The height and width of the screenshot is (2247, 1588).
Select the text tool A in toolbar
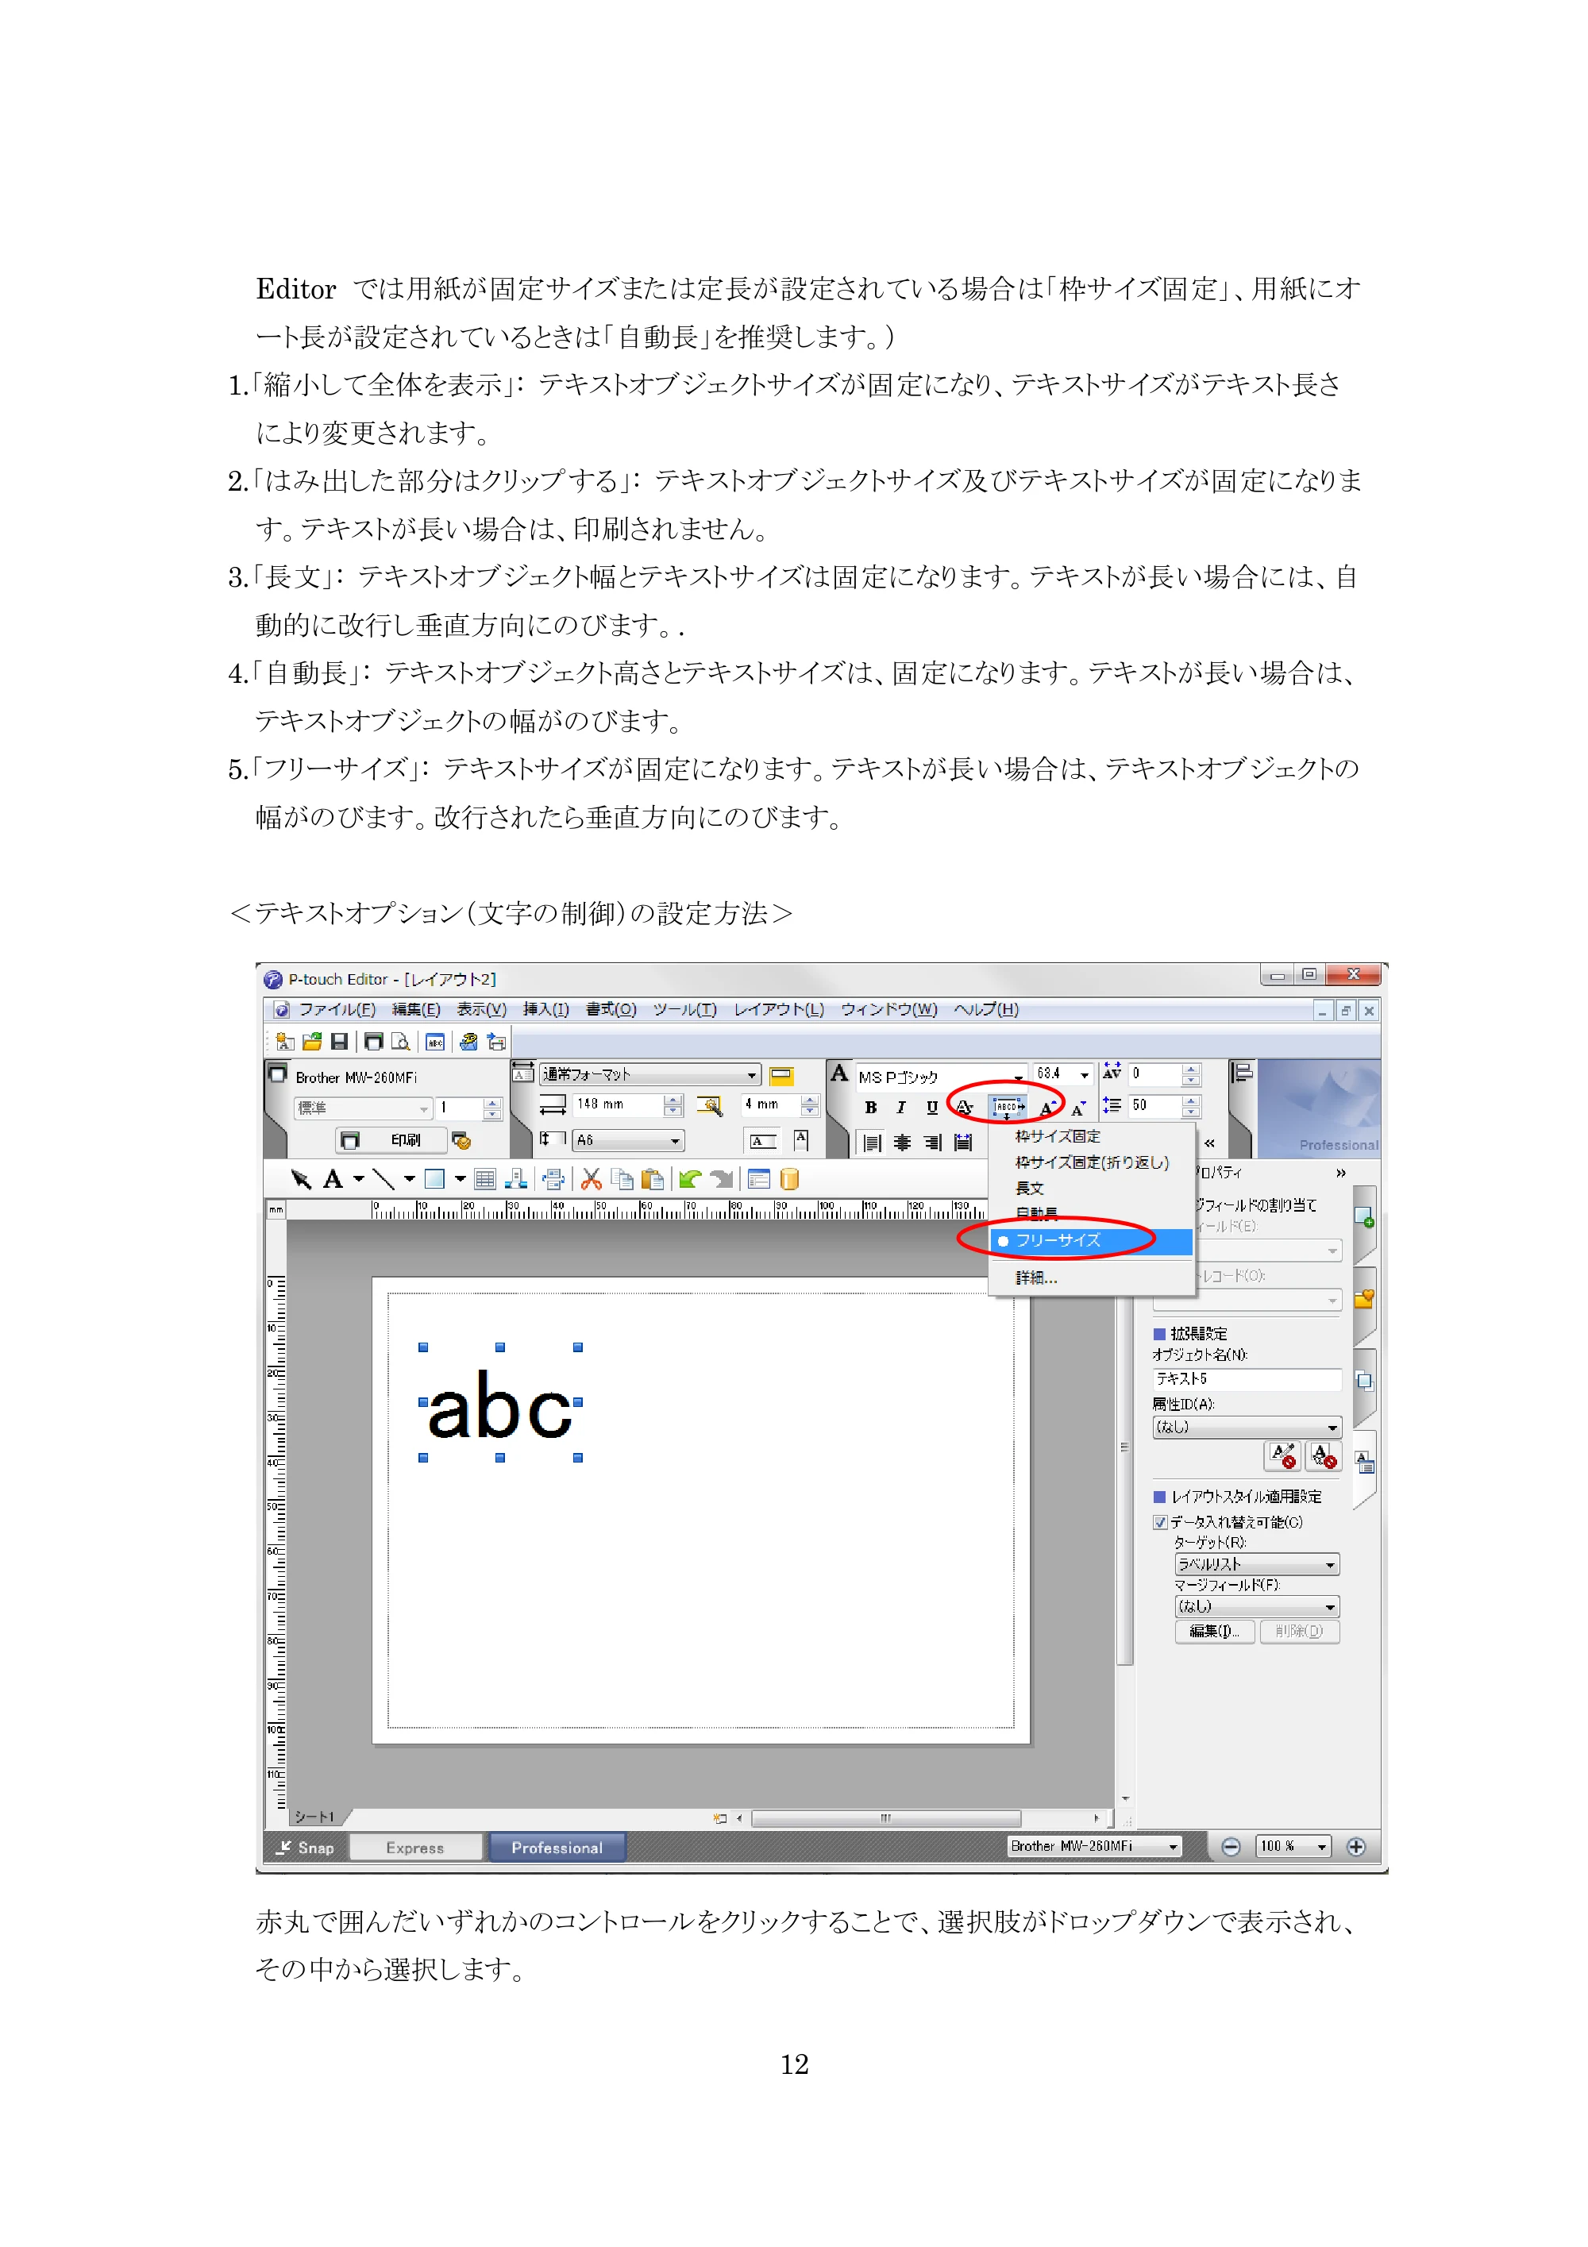(333, 1179)
